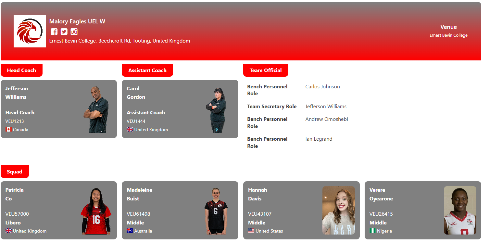Click the Bench Personnel Role label beside Carlos Johnson
Viewport: 502px width, 242px height.
[x=267, y=90]
